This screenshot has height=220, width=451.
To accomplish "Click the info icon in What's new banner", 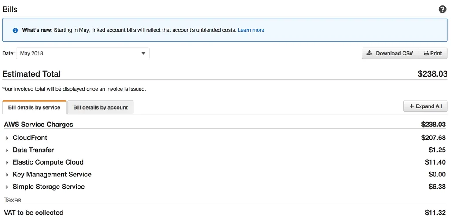I will 15,30.
